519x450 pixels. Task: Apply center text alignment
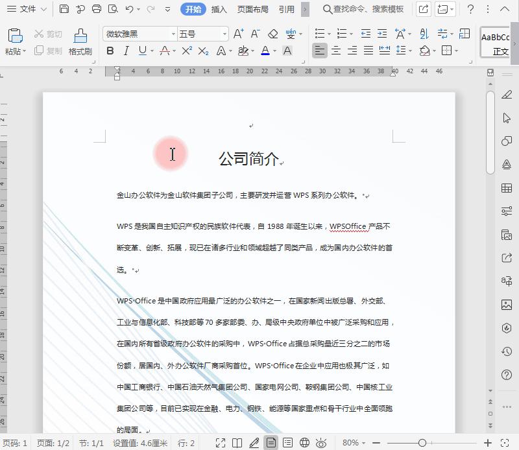pos(336,51)
